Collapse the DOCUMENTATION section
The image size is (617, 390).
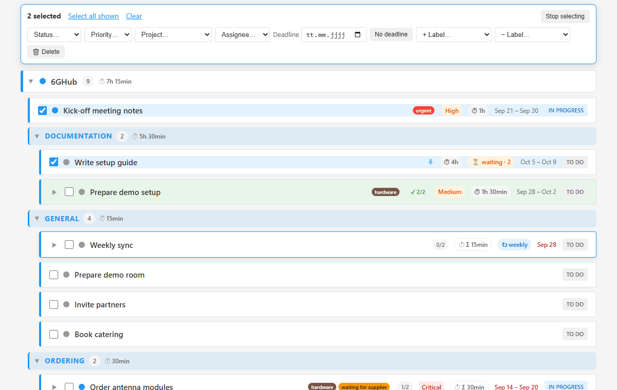[x=37, y=136]
